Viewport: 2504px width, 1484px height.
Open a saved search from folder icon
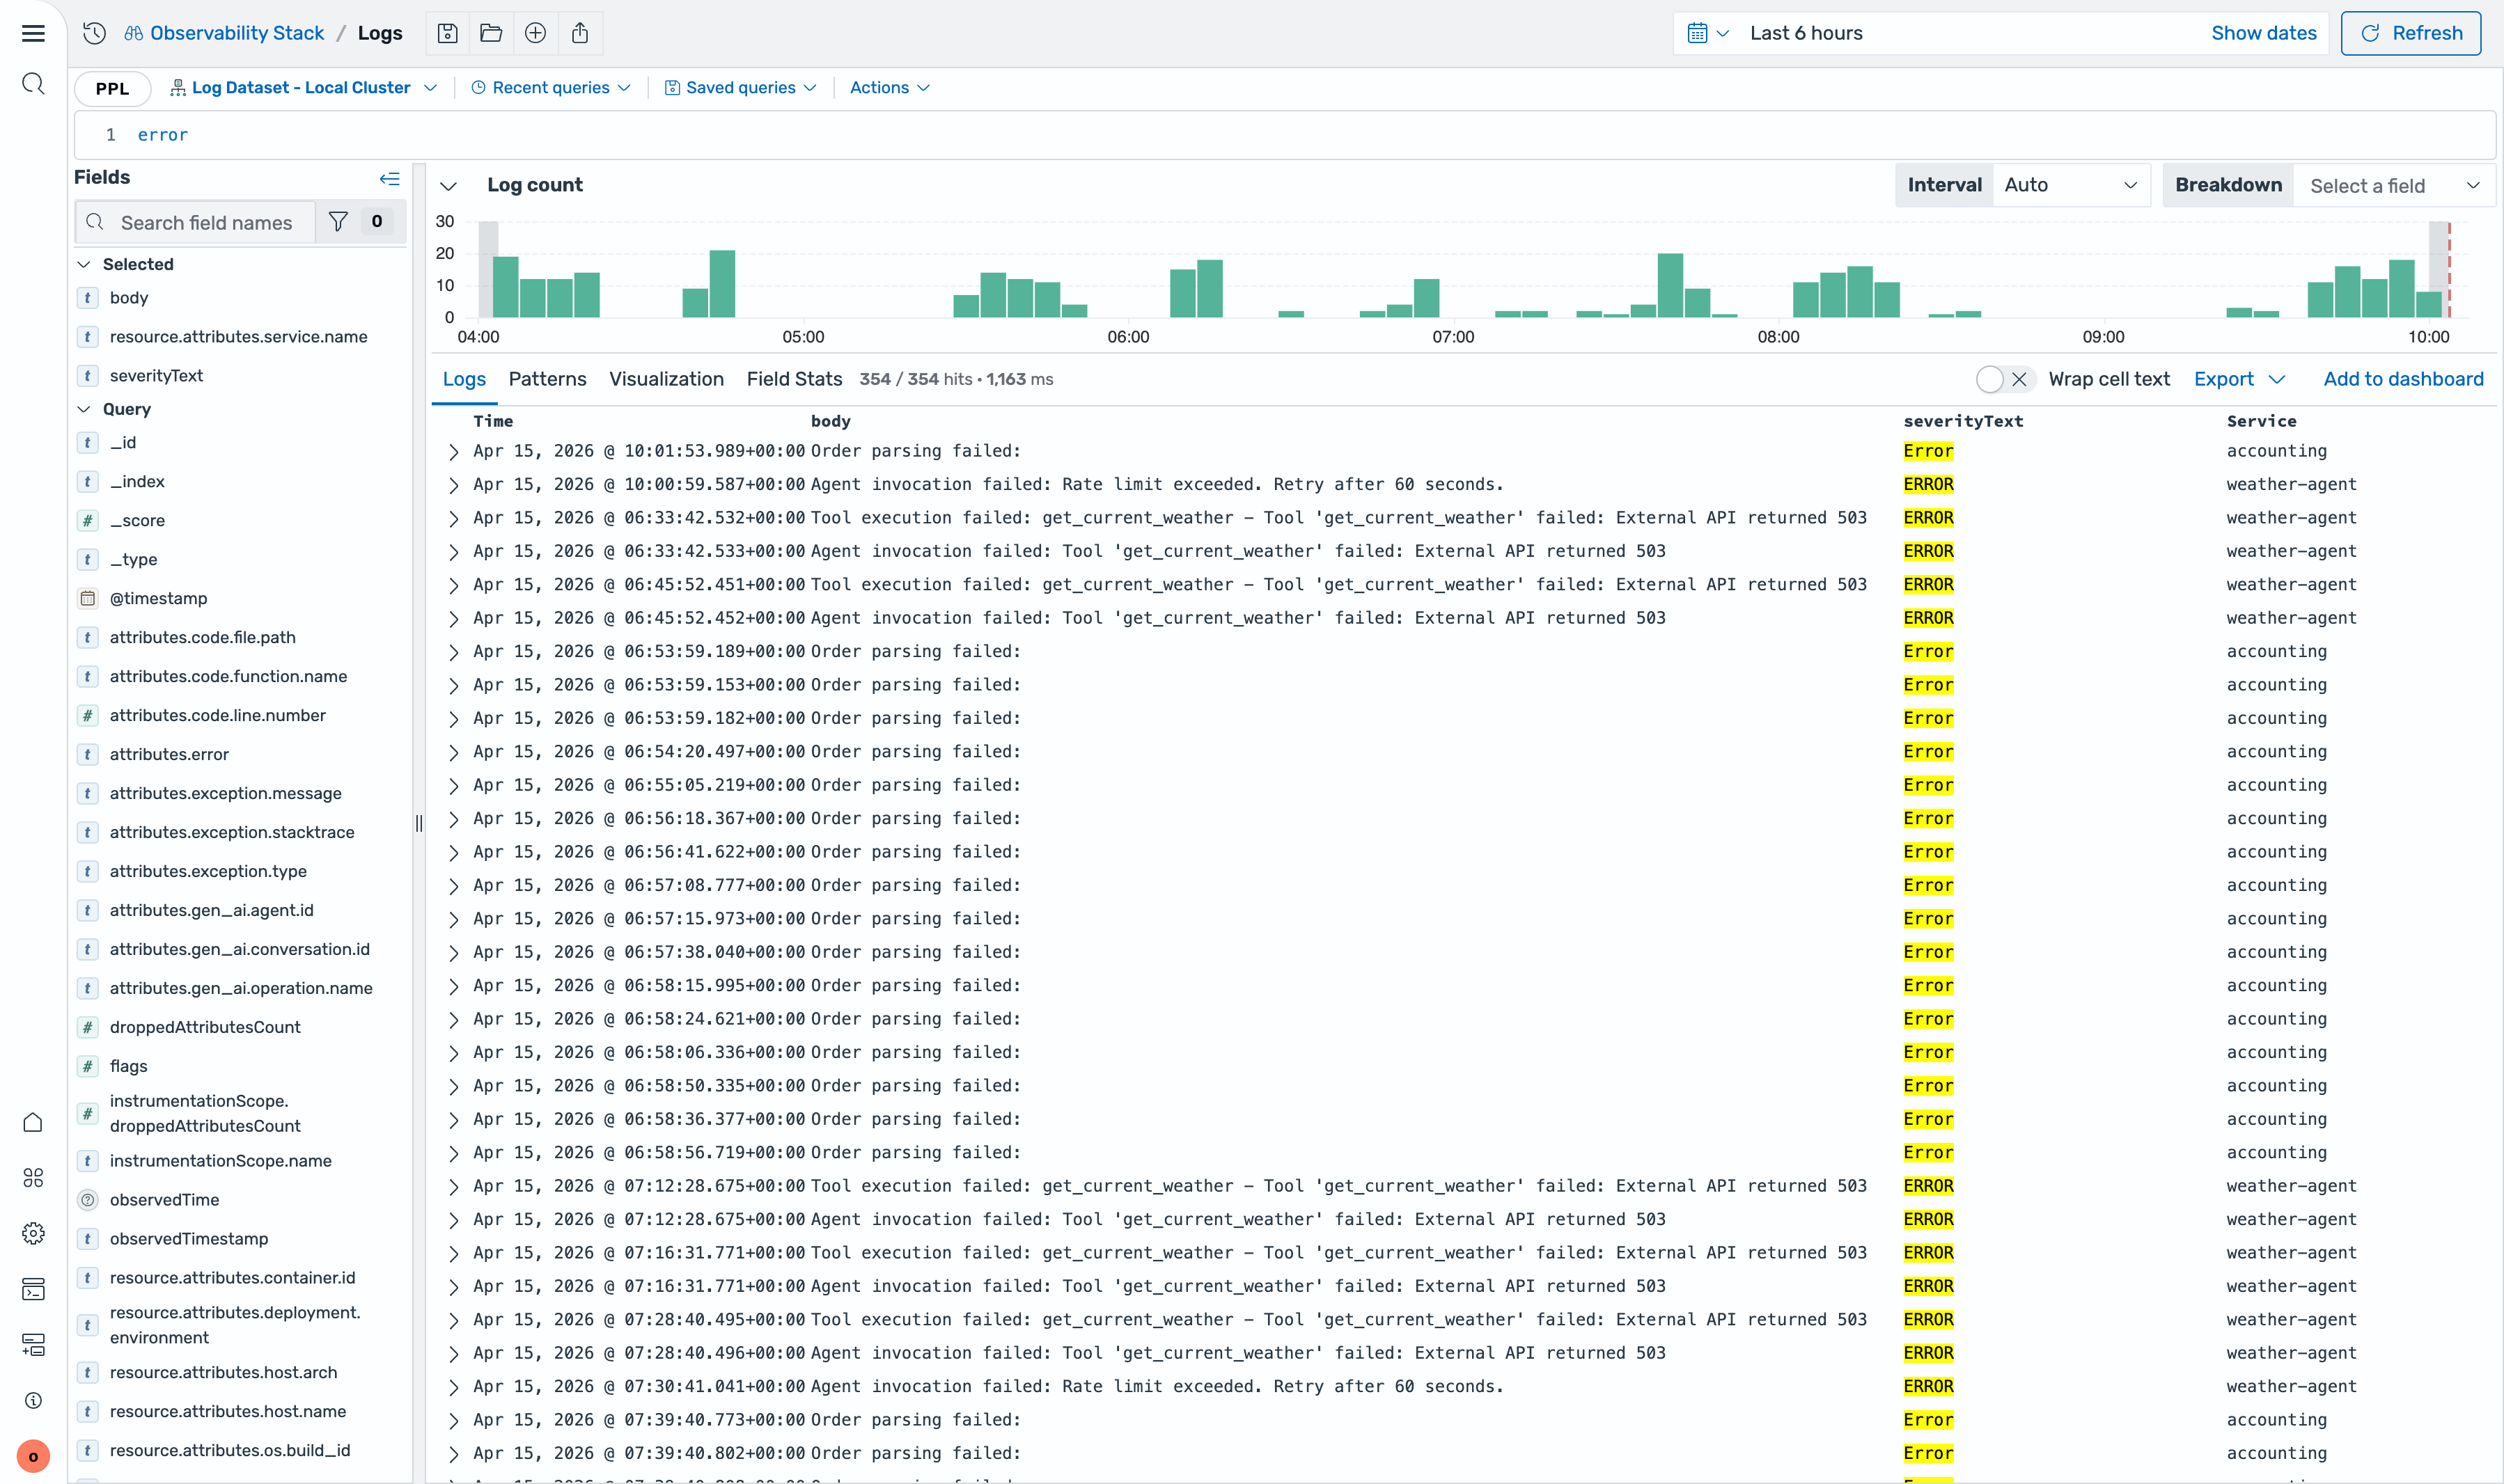point(491,33)
